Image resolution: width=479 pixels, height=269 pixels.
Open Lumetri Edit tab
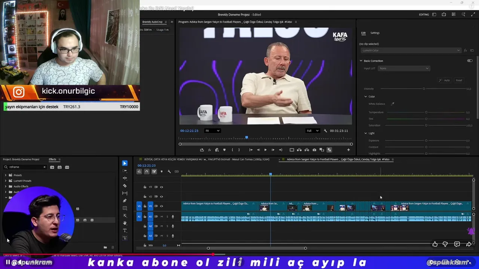pyautogui.click(x=363, y=33)
